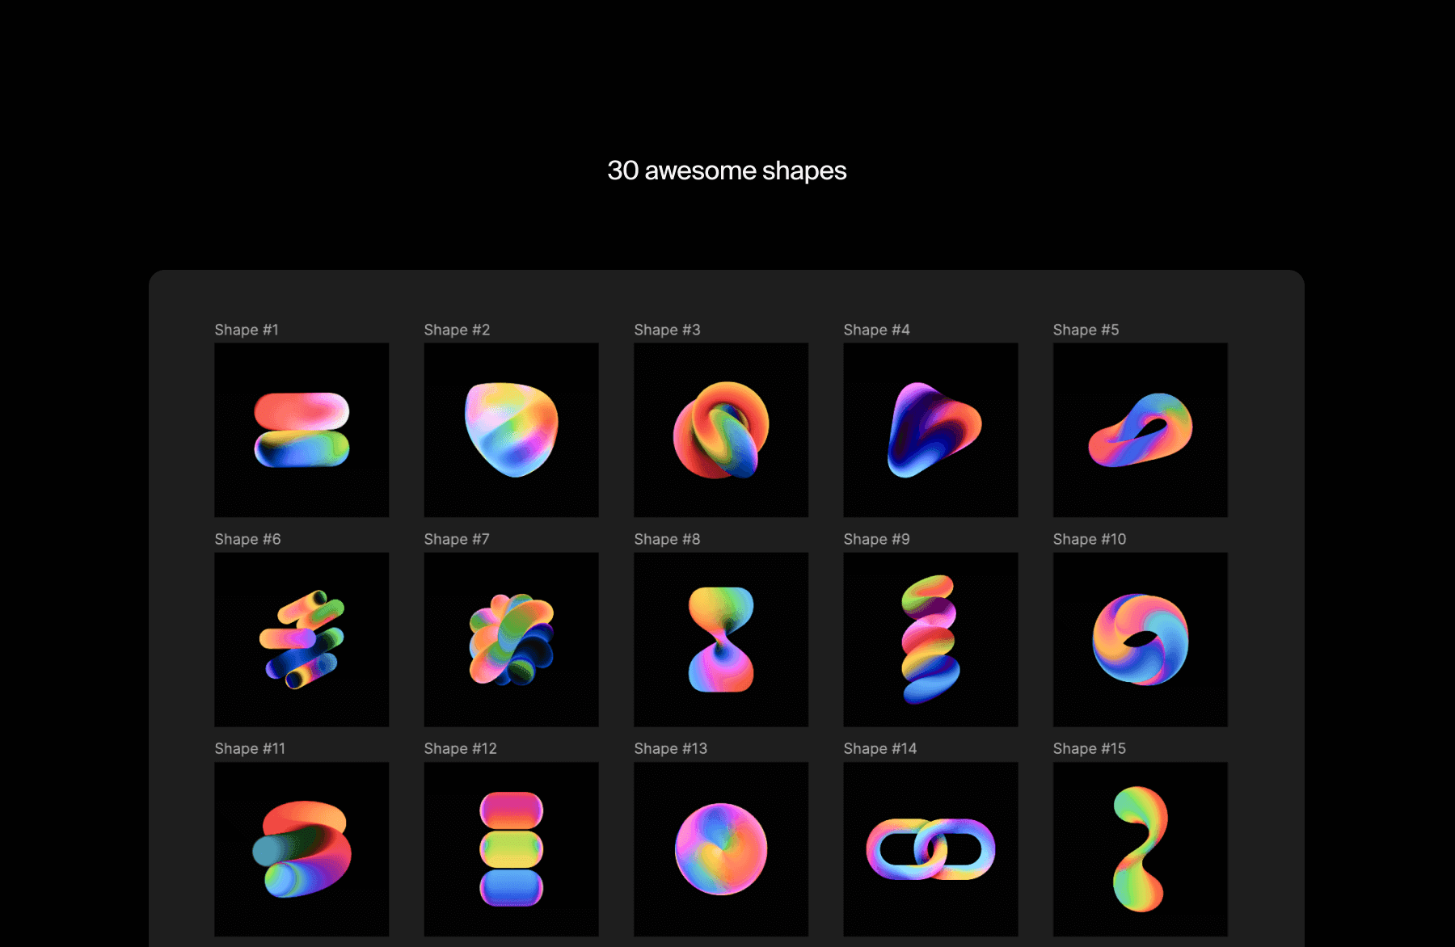Image resolution: width=1455 pixels, height=947 pixels.
Task: Open the hourglass Shape #8 preview
Action: pyautogui.click(x=720, y=639)
